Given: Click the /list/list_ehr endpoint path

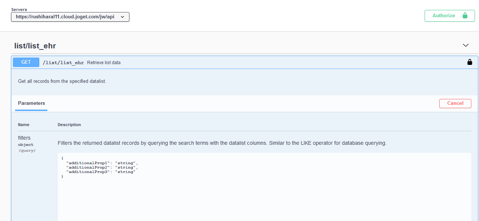Looking at the screenshot, I should pyautogui.click(x=63, y=63).
